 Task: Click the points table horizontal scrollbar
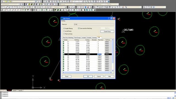87,72
